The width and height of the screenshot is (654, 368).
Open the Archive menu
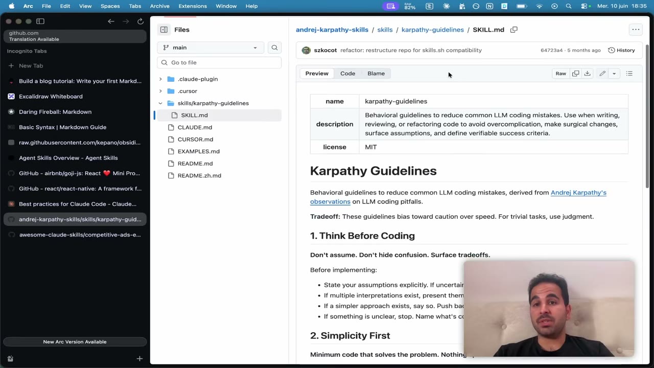coord(159,6)
